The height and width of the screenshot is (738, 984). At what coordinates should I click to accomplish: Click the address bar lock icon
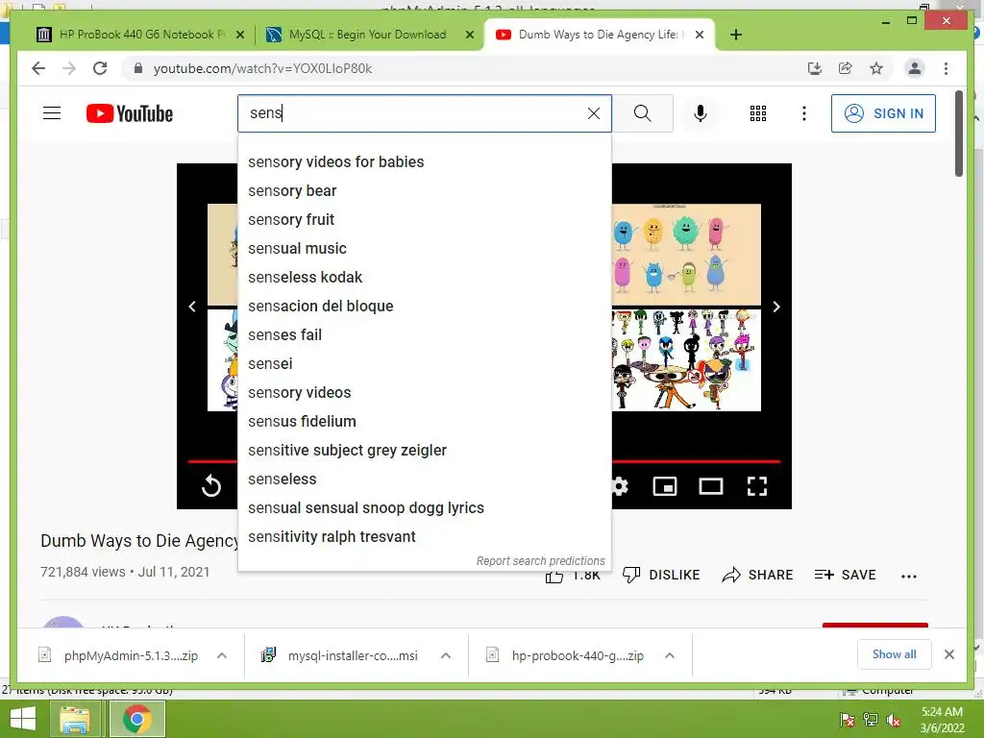point(138,68)
